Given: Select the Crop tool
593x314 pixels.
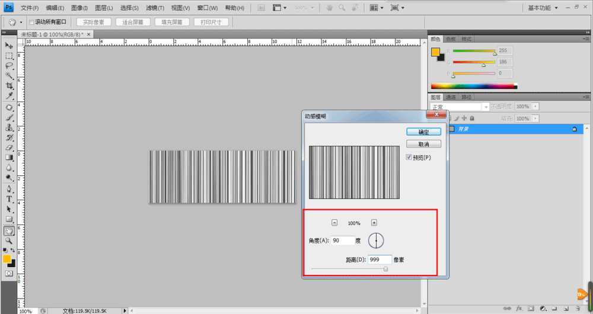Looking at the screenshot, I should coord(9,86).
